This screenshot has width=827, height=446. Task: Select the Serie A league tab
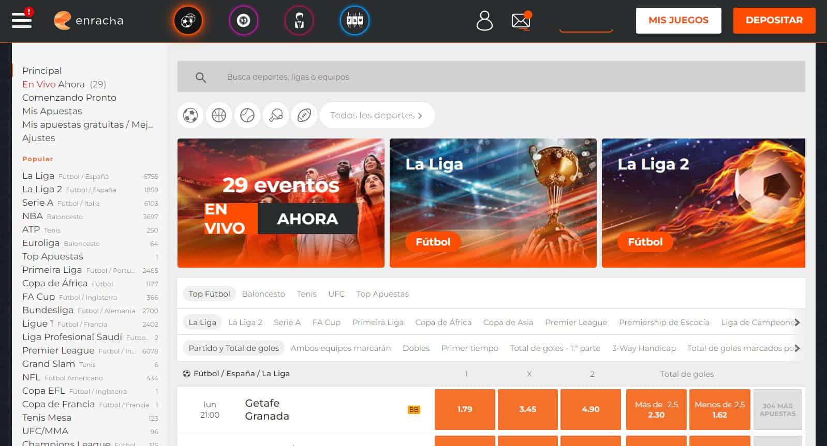tap(287, 322)
